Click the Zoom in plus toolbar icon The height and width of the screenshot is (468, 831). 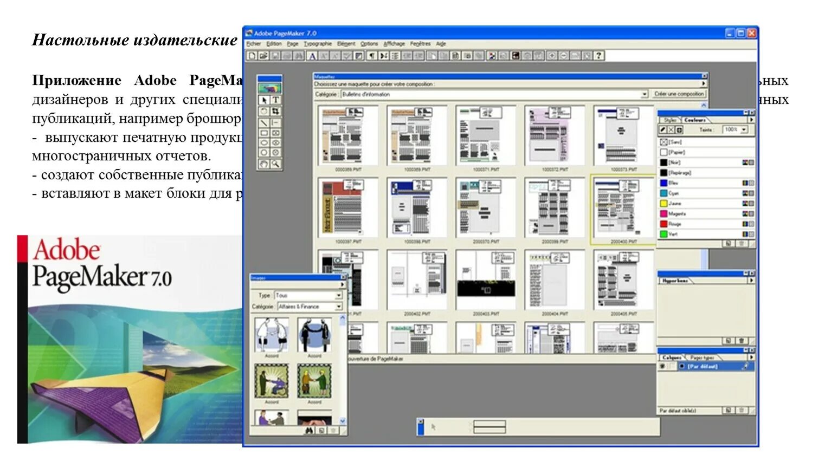click(x=552, y=55)
